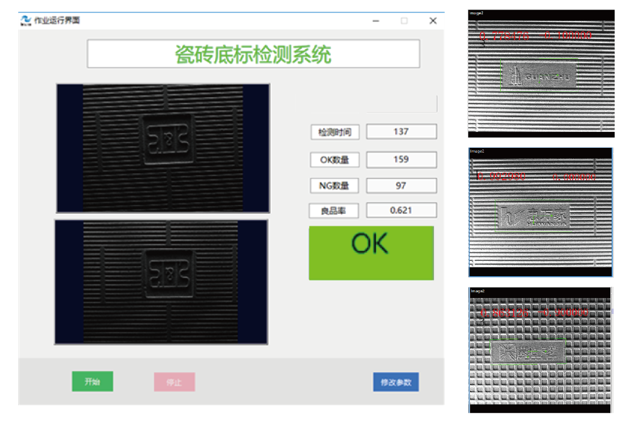The height and width of the screenshot is (427, 634).
Task: Click the lower tile camera image
Action: pyautogui.click(x=161, y=282)
